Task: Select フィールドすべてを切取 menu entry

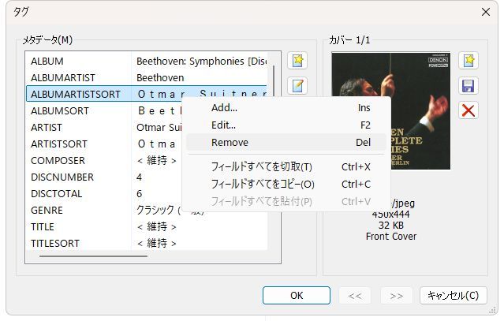Action: point(262,166)
